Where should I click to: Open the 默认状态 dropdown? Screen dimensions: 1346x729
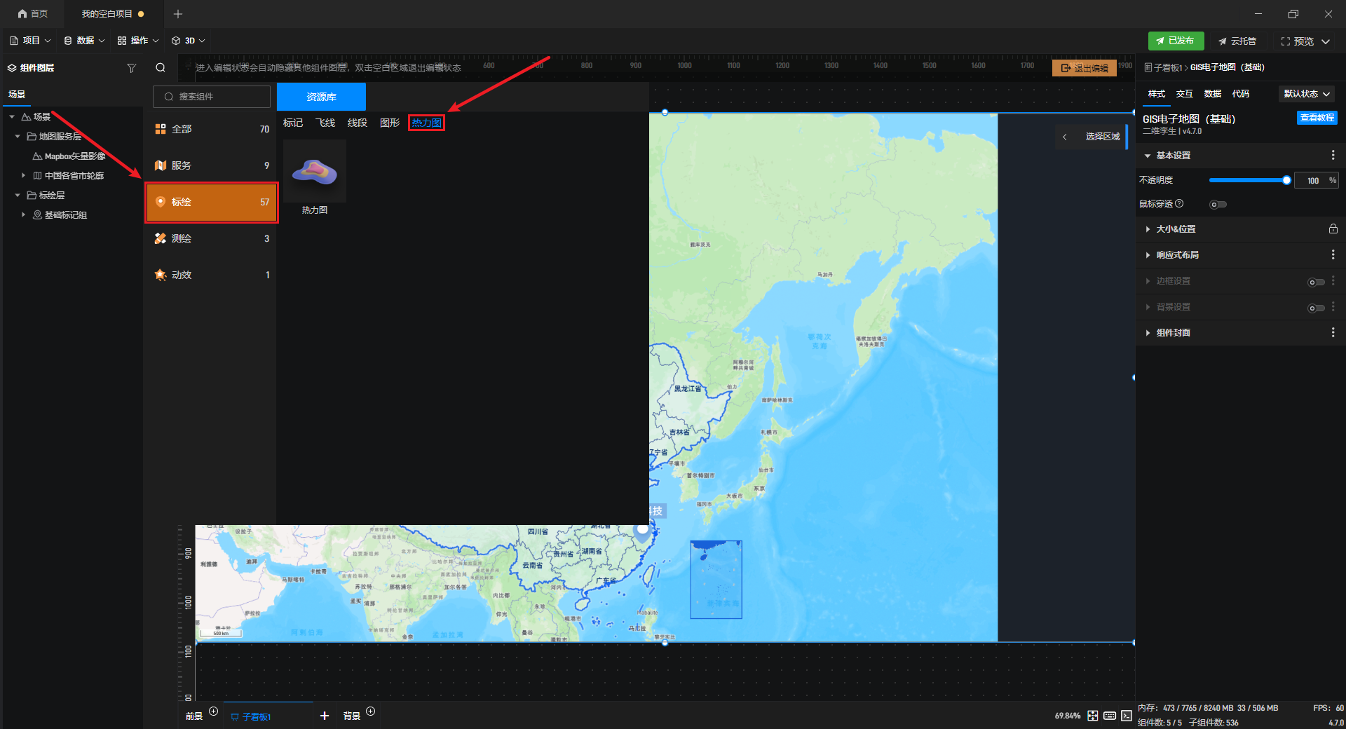coord(1306,94)
